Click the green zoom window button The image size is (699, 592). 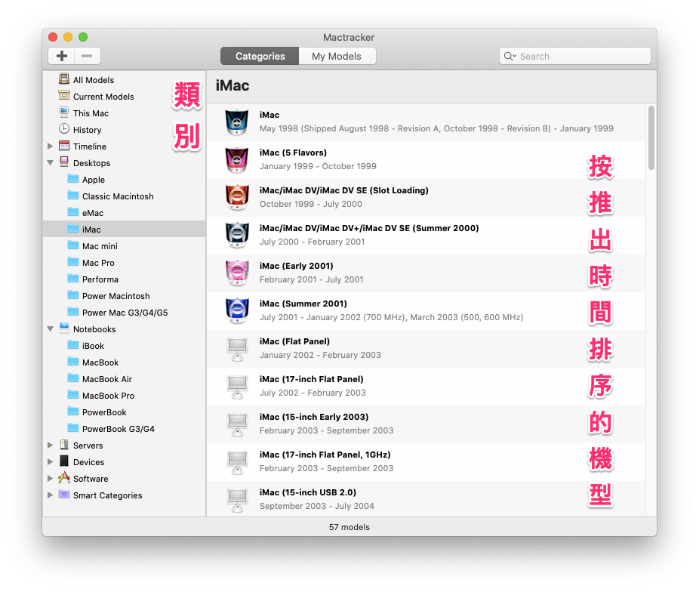click(83, 37)
